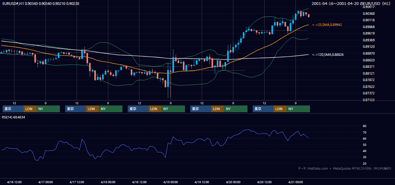Click the 4/16 12:00 date label
This screenshot has width=395, height=185.
click(x=14, y=182)
